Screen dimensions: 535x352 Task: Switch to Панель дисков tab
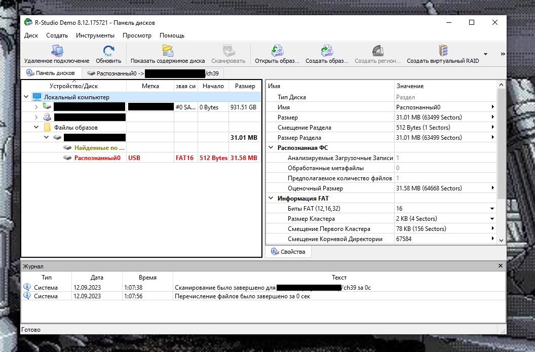click(51, 72)
